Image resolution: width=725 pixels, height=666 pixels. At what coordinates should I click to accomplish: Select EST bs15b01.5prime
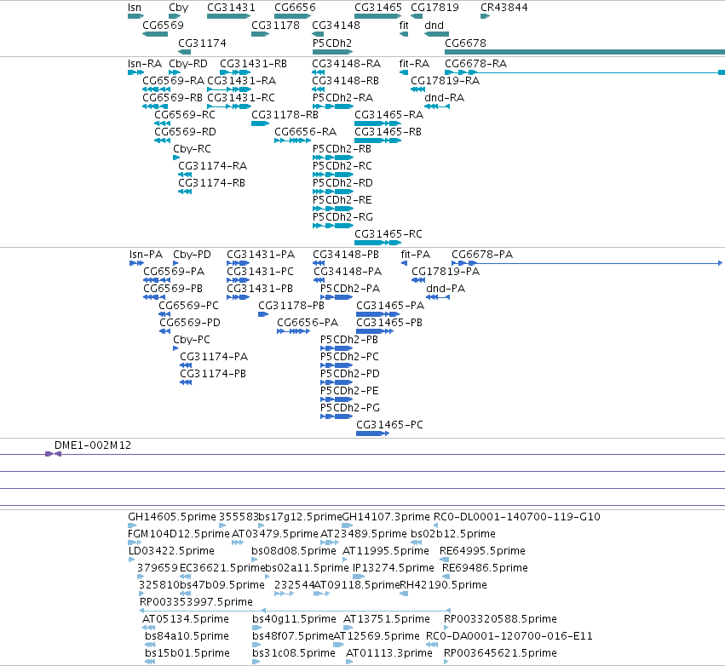point(150,662)
